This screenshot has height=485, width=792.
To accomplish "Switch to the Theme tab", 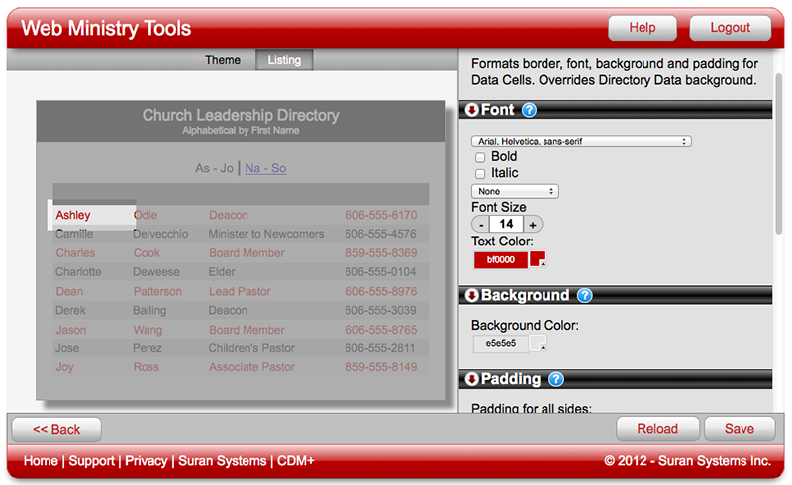I will pyautogui.click(x=223, y=60).
